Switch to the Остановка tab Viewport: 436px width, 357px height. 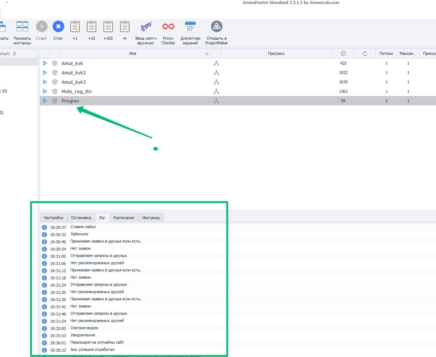(81, 218)
